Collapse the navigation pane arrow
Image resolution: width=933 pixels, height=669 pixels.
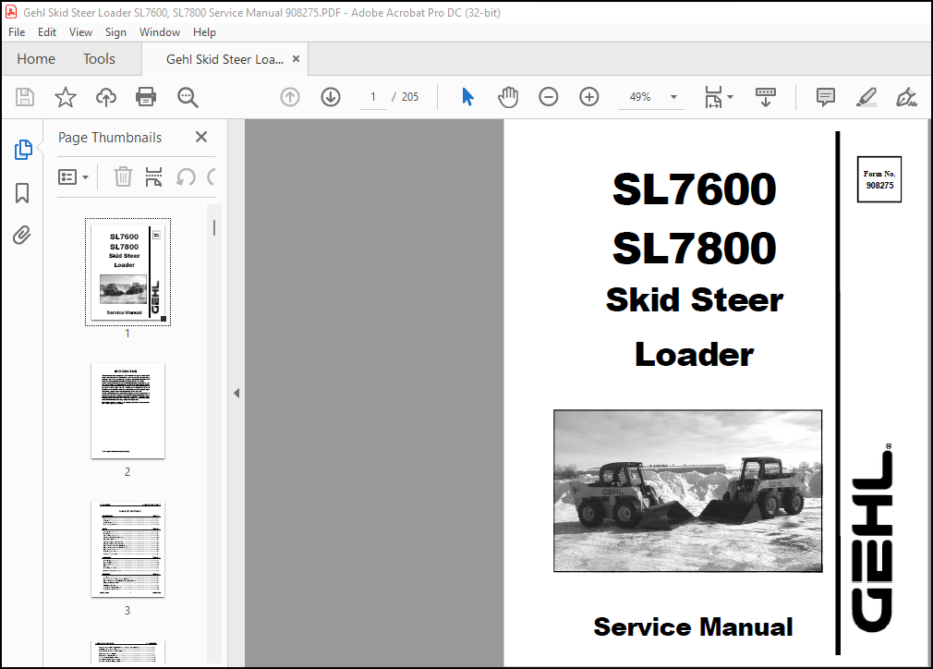pos(236,393)
